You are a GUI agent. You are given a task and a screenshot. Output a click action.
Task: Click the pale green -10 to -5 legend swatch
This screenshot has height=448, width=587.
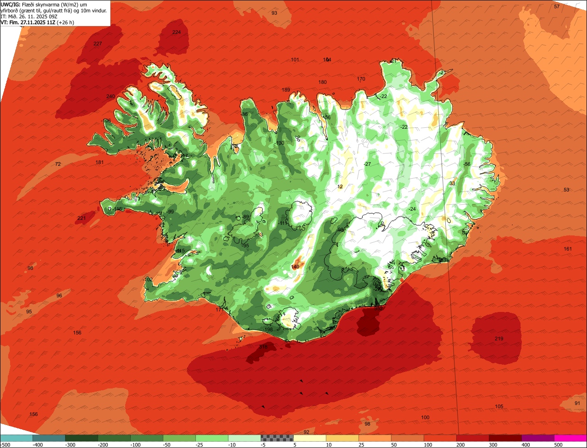point(244,438)
